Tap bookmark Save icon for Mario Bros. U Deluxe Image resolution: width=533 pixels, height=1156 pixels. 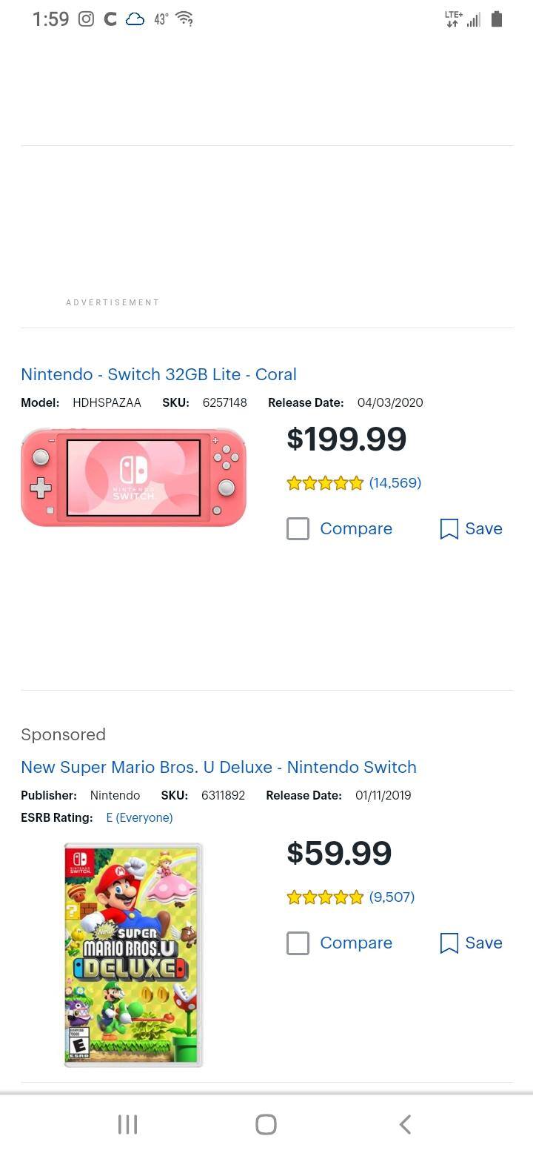[x=449, y=943]
